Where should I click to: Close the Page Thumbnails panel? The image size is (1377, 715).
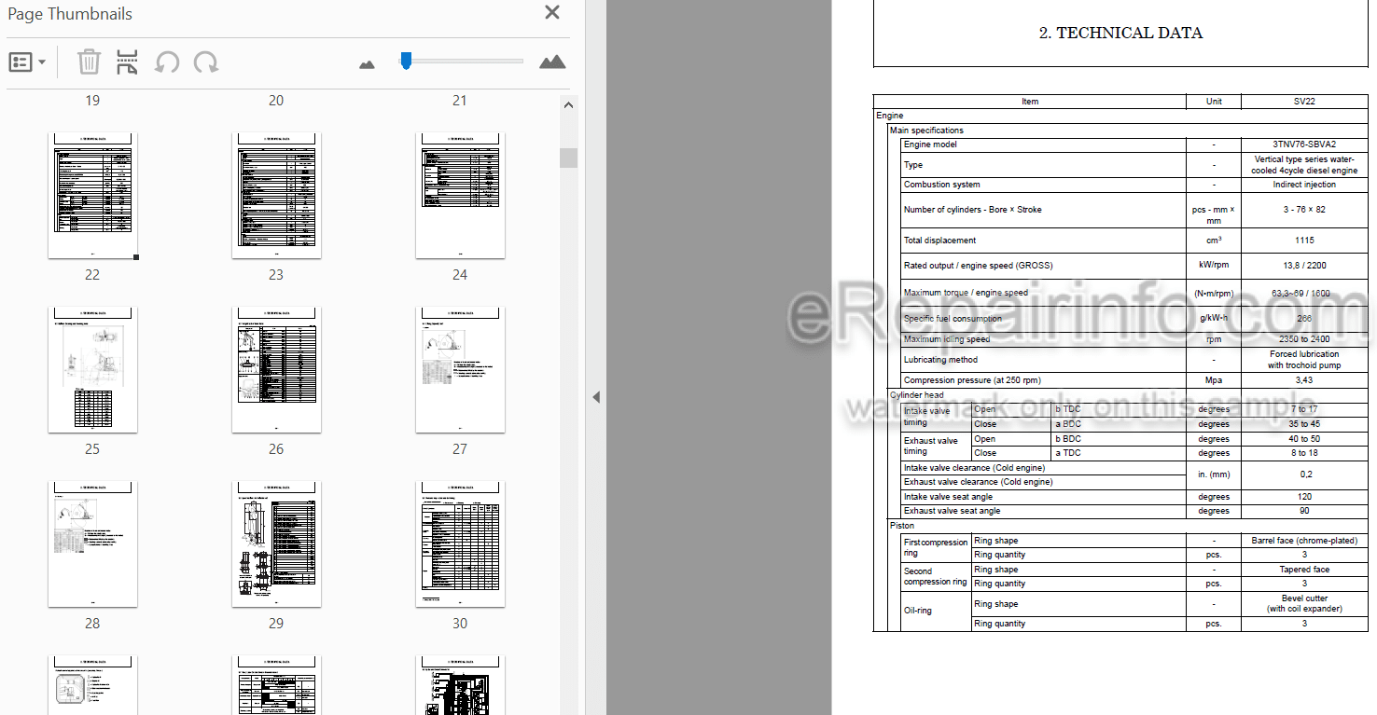552,12
